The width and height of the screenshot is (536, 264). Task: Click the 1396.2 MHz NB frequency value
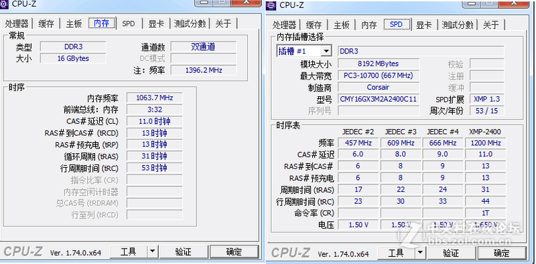point(204,70)
